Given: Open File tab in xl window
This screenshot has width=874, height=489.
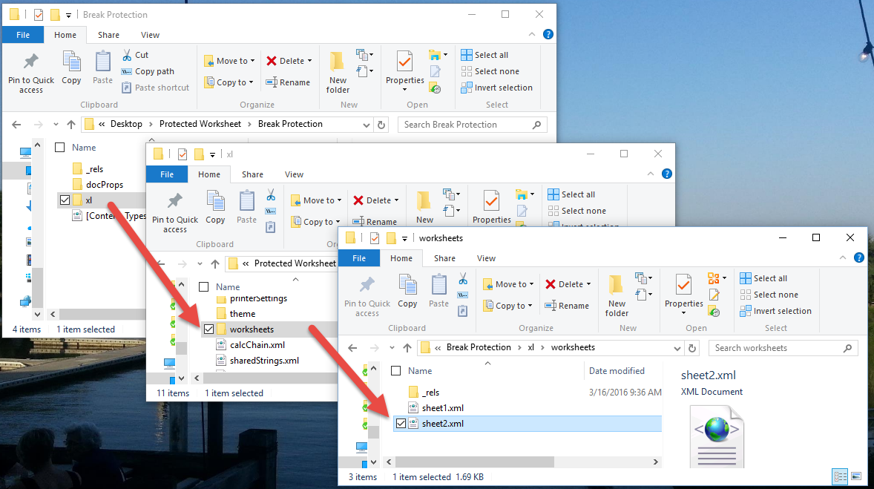Looking at the screenshot, I should tap(167, 174).
